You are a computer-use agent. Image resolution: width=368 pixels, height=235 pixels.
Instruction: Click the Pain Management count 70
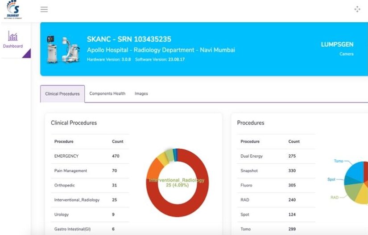coord(115,170)
